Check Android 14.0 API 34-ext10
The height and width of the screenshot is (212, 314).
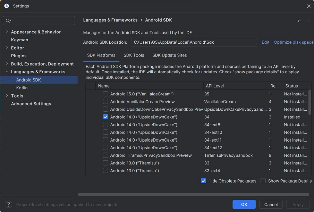point(105,132)
